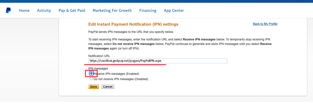Click 'PayPal sends IPN messages' sentence
The width and height of the screenshot is (313, 108).
click(x=131, y=32)
